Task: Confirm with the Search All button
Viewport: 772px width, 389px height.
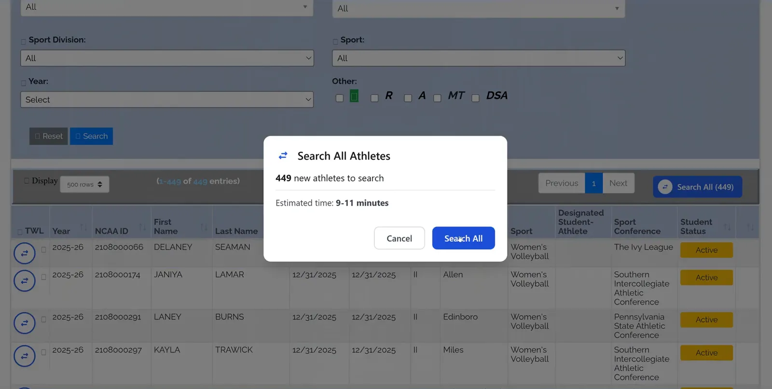Action: pos(463,238)
